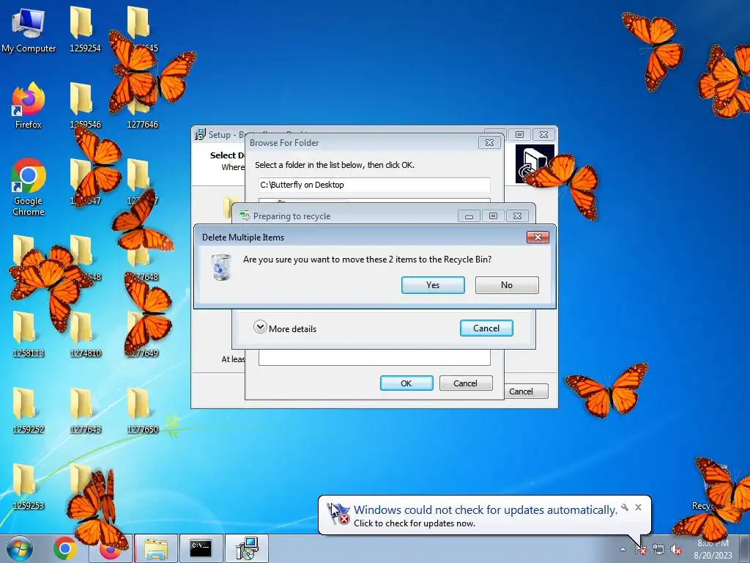Minimize the Preparing to recycle dialog
Viewport: 750px width, 563px height.
[x=469, y=216]
